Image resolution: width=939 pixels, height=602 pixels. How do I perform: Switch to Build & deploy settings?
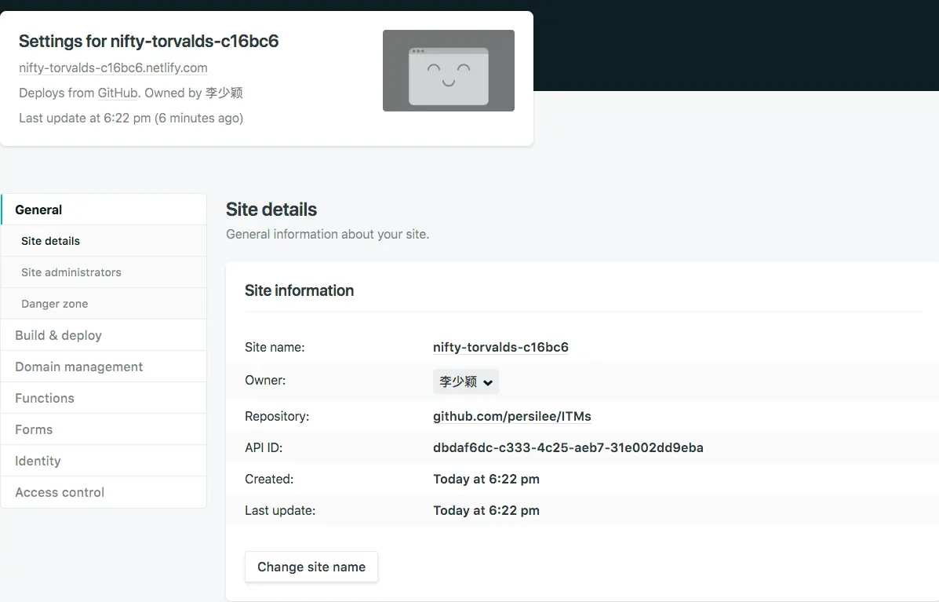[57, 335]
